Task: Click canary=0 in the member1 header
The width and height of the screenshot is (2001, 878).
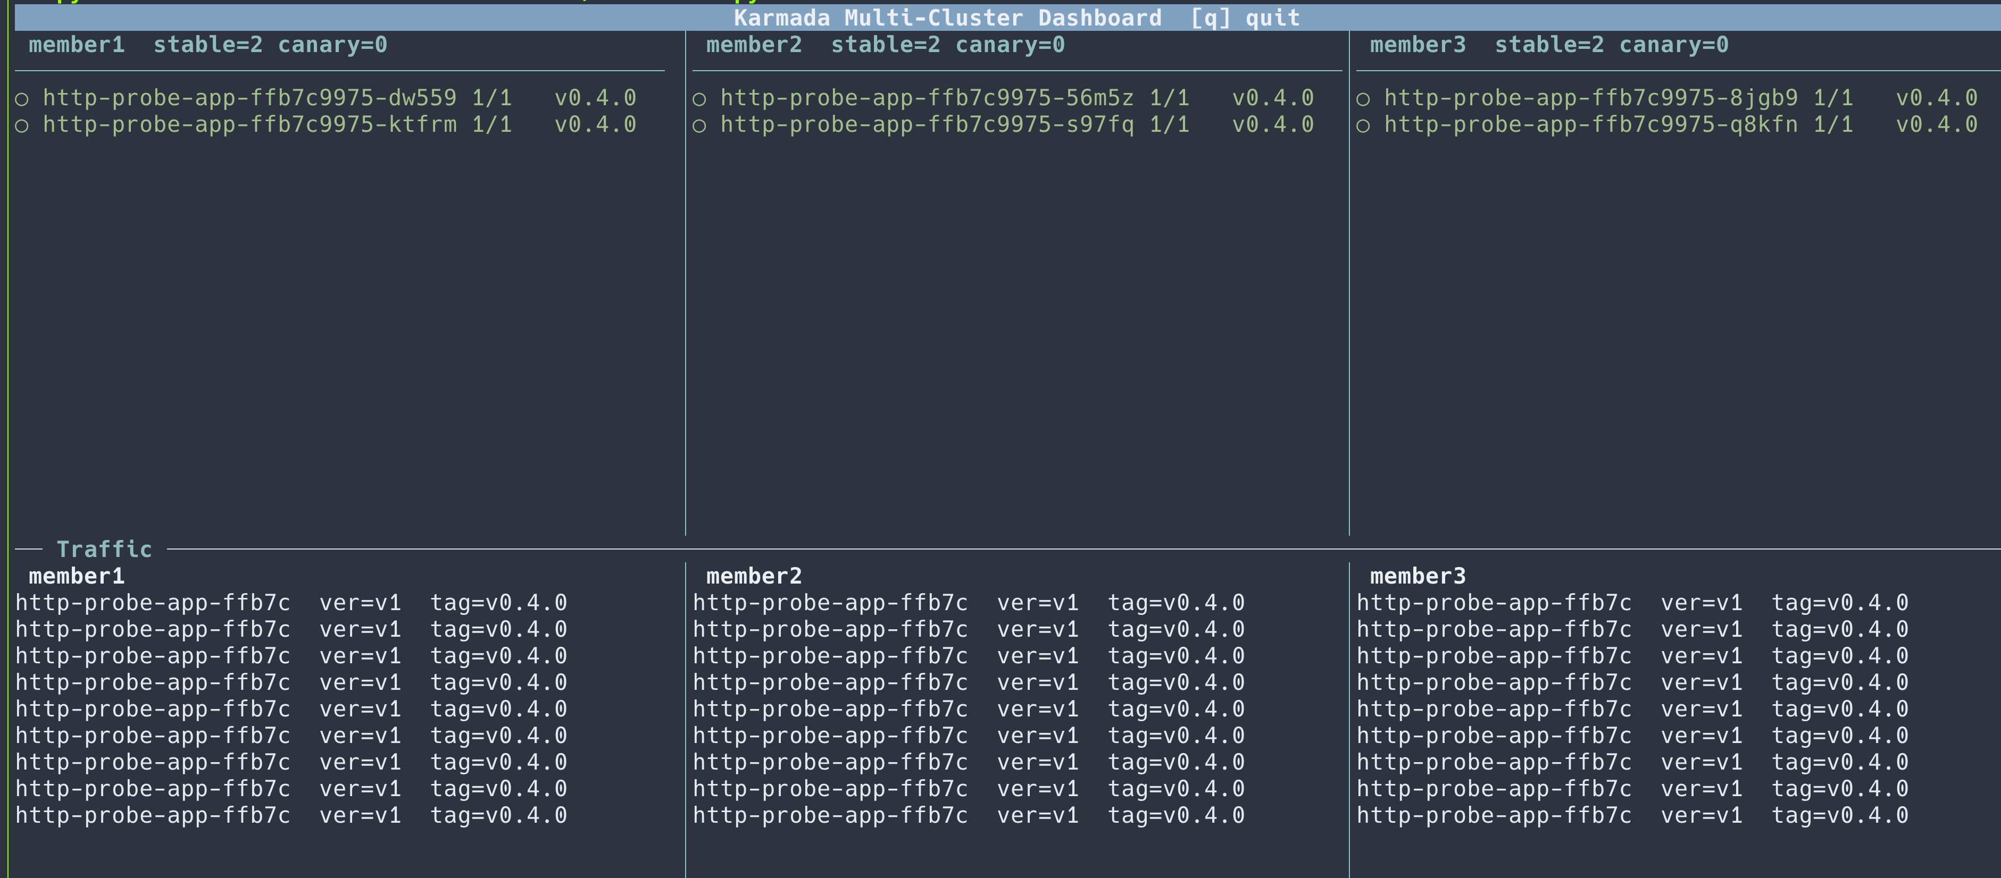Action: (332, 45)
